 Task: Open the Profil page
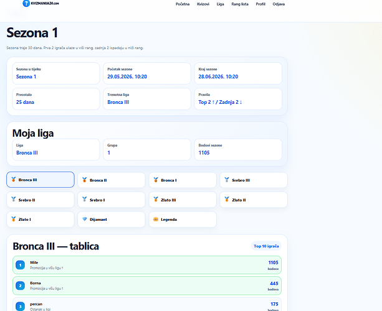[x=260, y=4]
